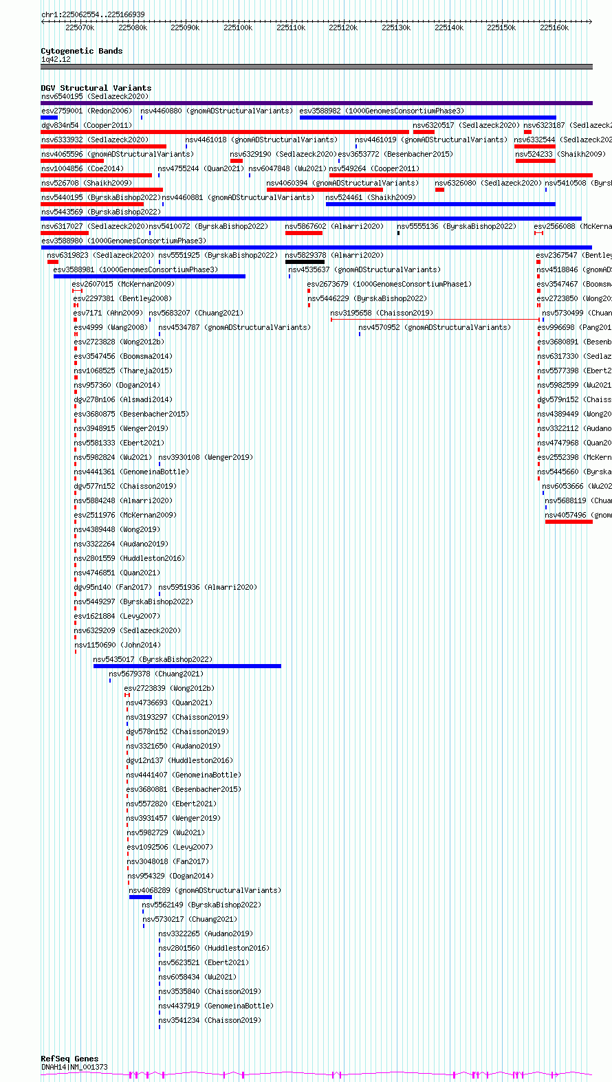Select nsv4068289 (gnomADStructuralVariants) label
The height and width of the screenshot is (1082, 612).
[205, 890]
